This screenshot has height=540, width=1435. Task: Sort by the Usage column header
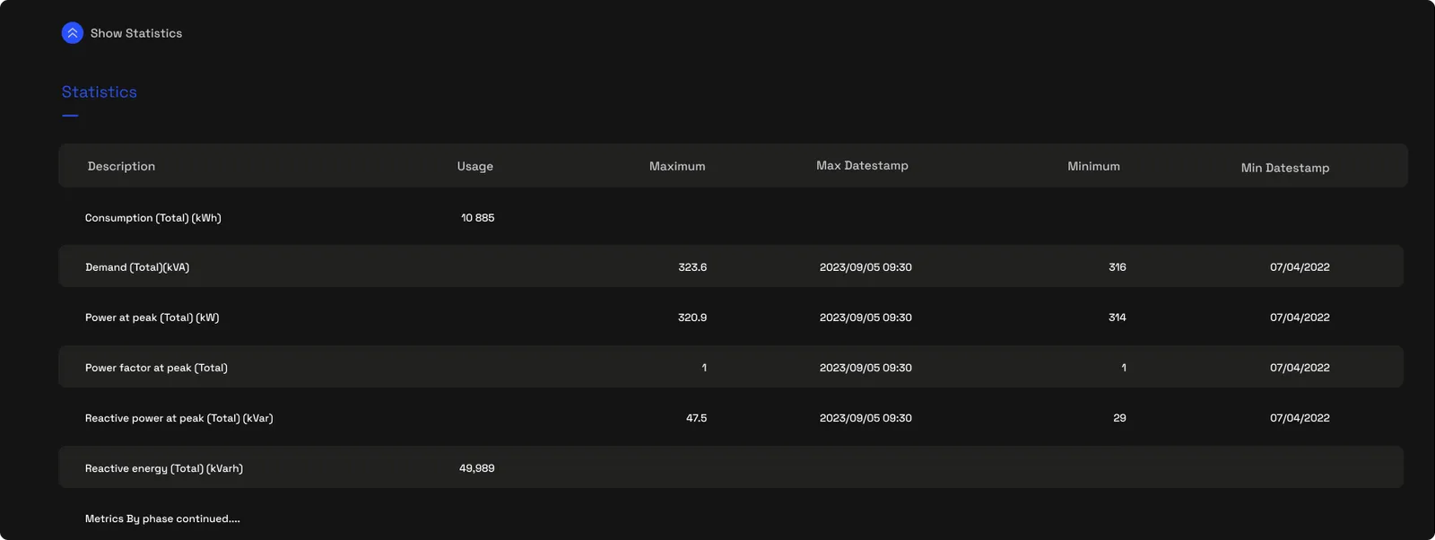coord(475,166)
